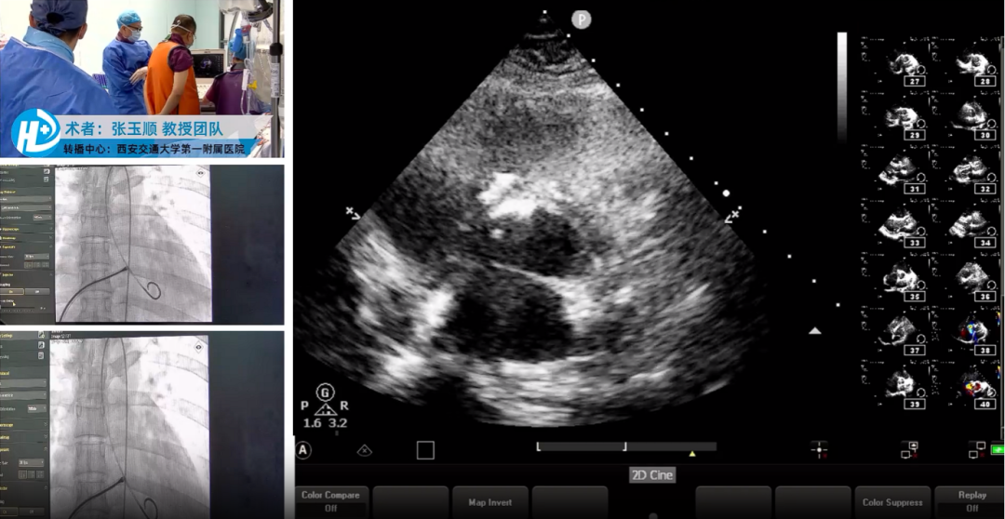Click the empty square box icon
The width and height of the screenshot is (1005, 519).
(x=425, y=450)
